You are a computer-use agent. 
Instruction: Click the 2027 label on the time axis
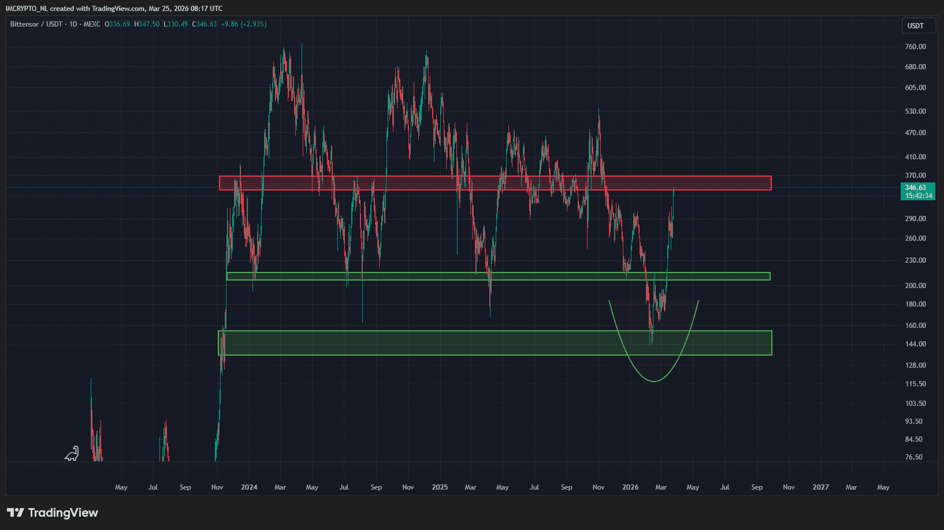click(x=820, y=487)
